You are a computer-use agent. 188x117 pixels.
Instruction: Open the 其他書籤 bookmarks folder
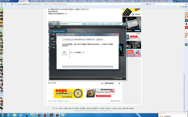[184, 7]
